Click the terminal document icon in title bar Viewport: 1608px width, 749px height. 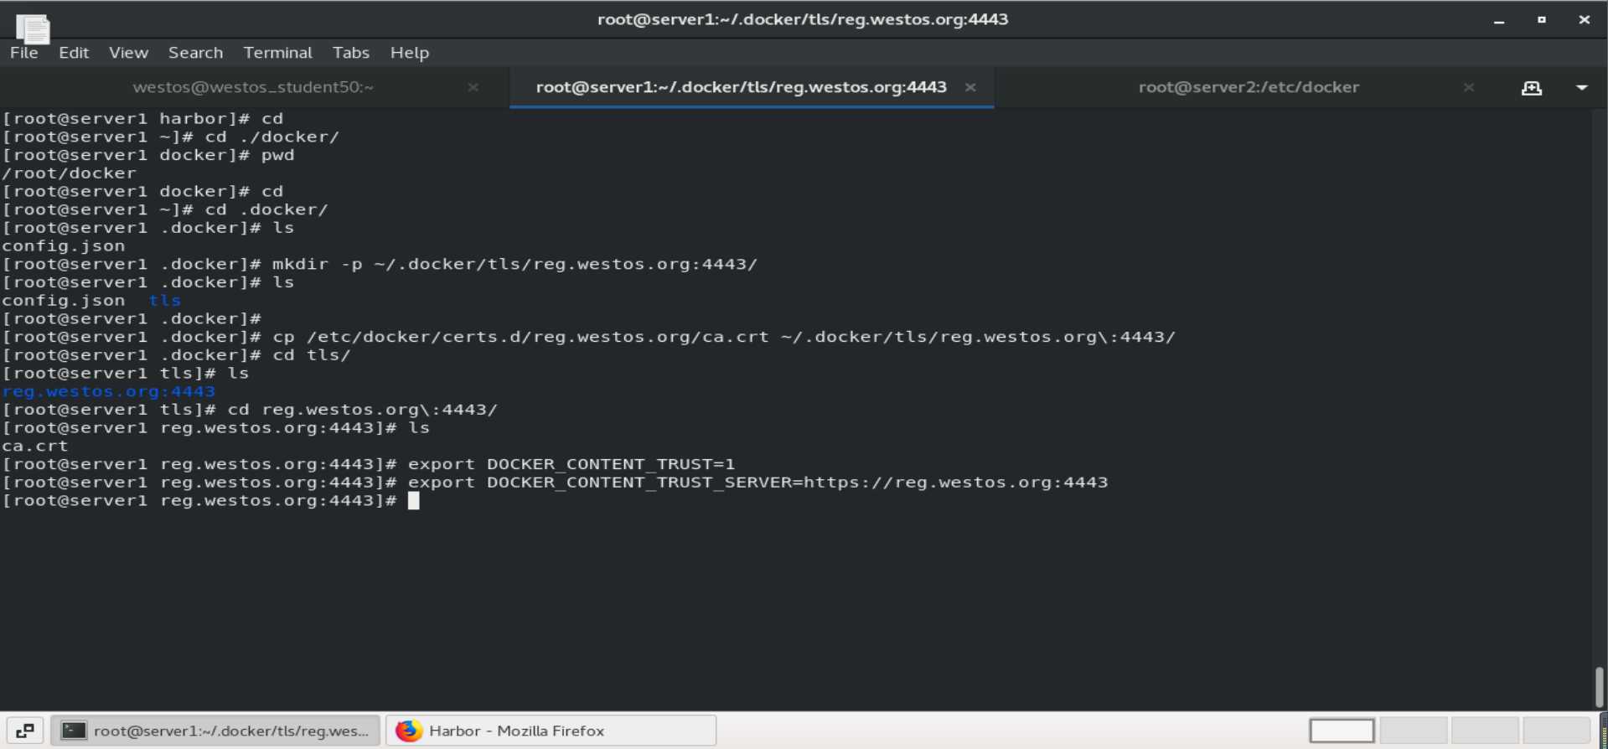tap(33, 28)
